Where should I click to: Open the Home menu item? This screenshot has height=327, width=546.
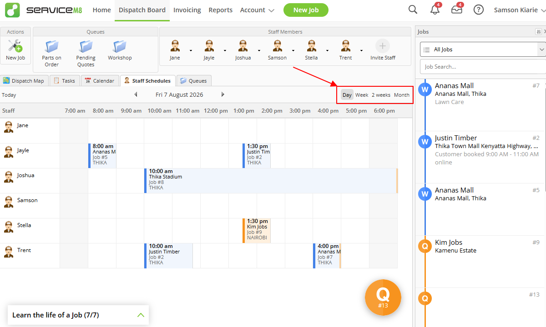(x=101, y=10)
